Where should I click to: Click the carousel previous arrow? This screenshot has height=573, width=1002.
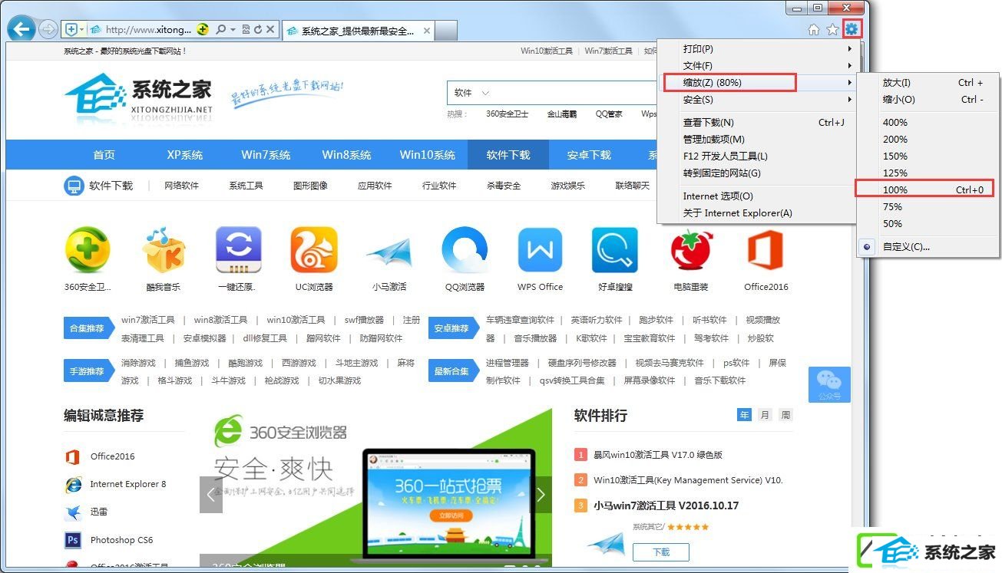[x=211, y=495]
